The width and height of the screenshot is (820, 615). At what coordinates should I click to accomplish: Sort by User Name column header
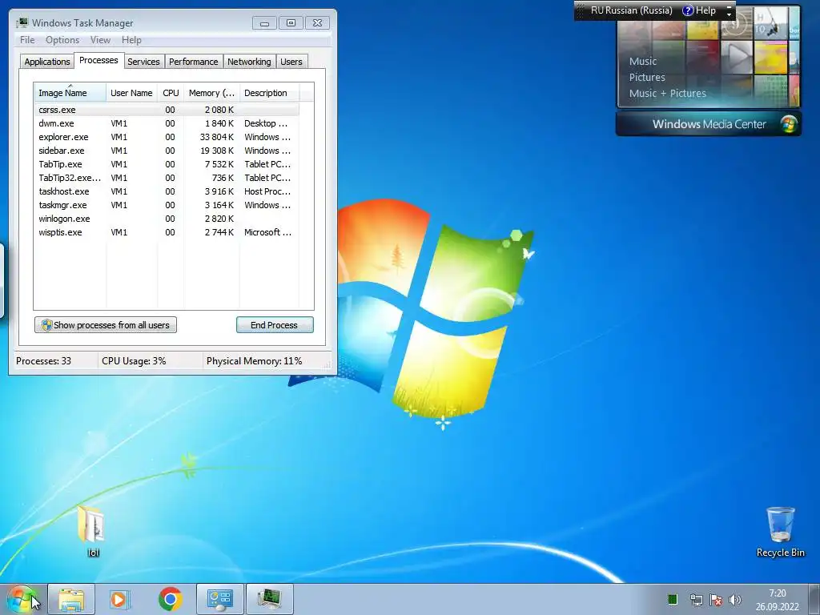click(x=132, y=93)
